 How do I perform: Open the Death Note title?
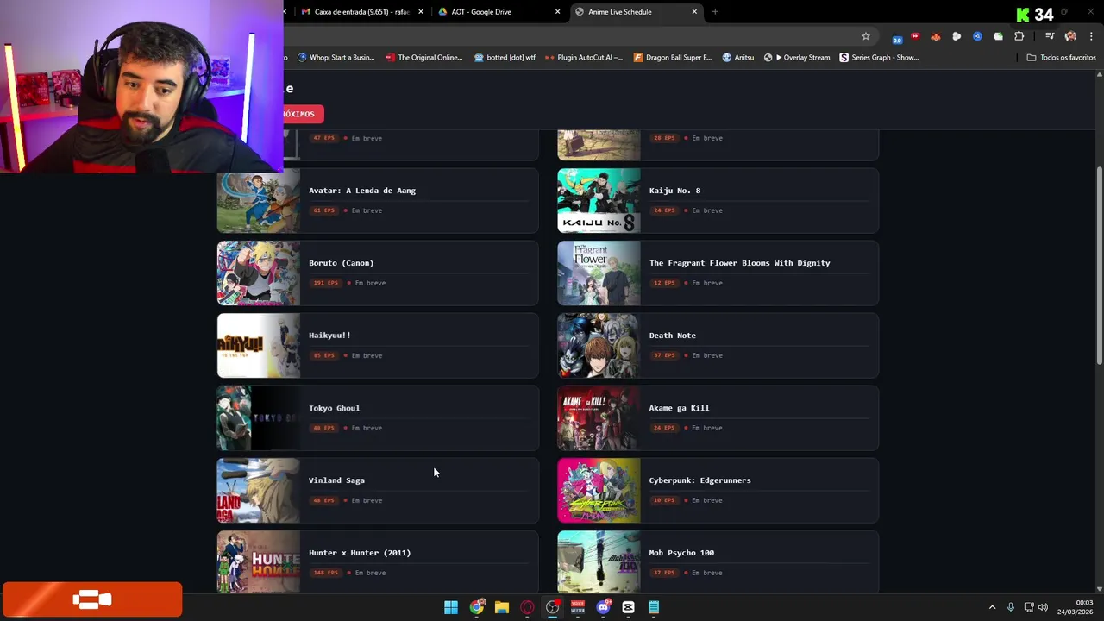tap(672, 336)
